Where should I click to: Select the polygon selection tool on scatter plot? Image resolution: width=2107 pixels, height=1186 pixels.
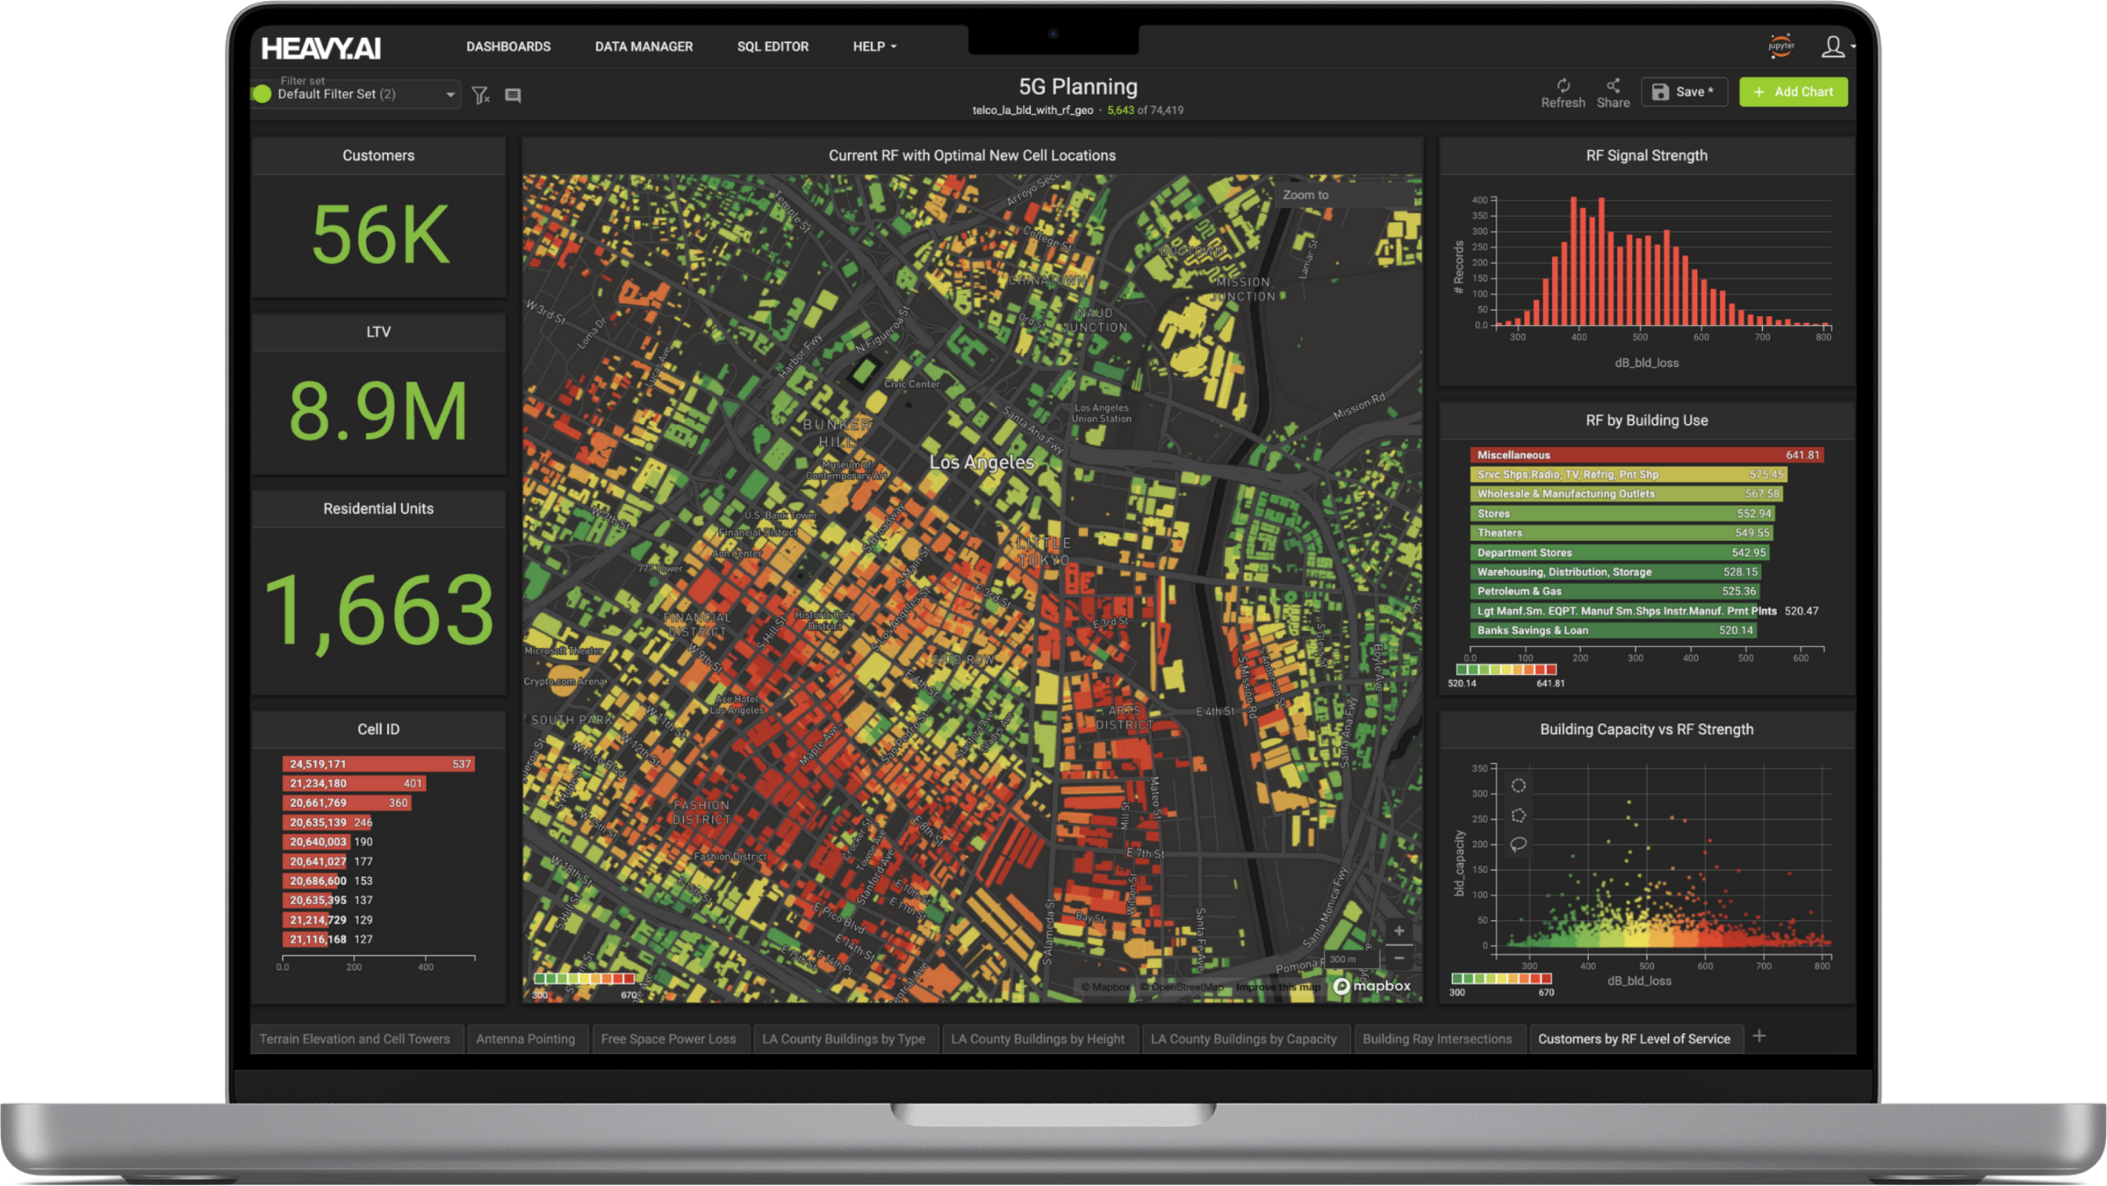click(x=1518, y=815)
